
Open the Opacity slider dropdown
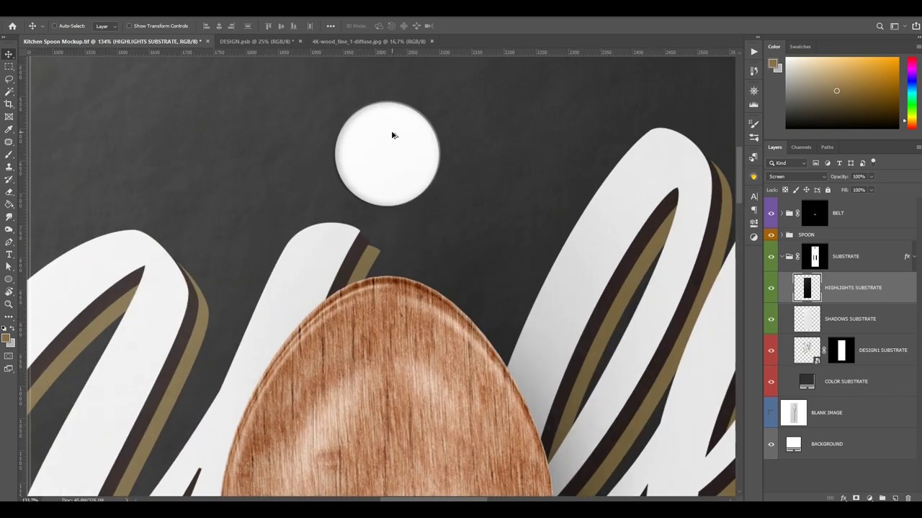871,176
